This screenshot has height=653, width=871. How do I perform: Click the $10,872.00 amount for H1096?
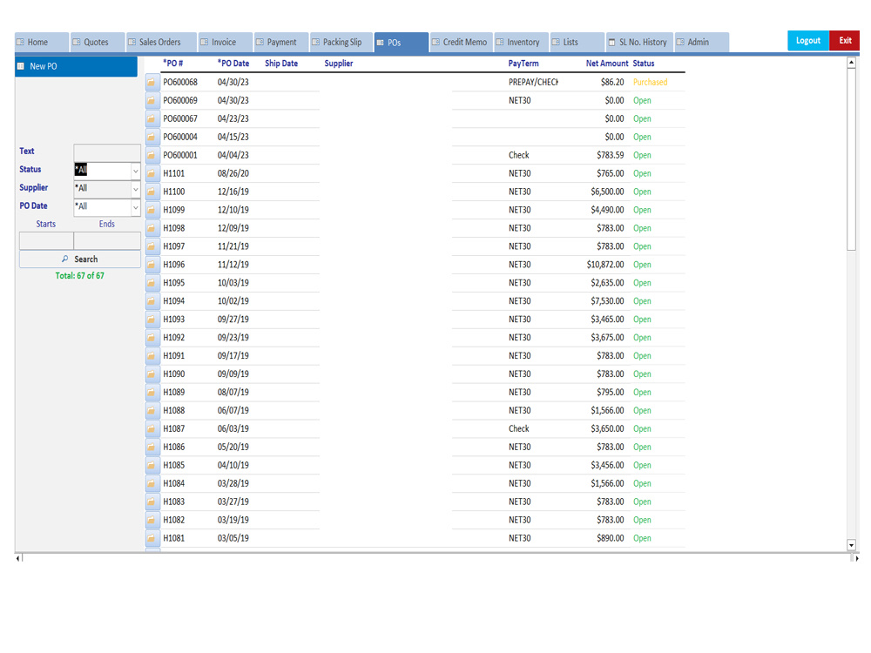[605, 265]
